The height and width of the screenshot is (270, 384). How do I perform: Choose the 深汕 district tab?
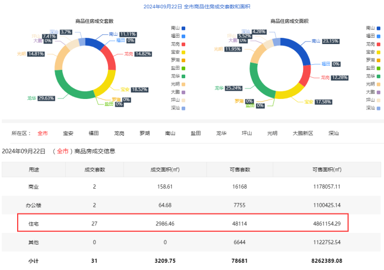tap(333, 133)
